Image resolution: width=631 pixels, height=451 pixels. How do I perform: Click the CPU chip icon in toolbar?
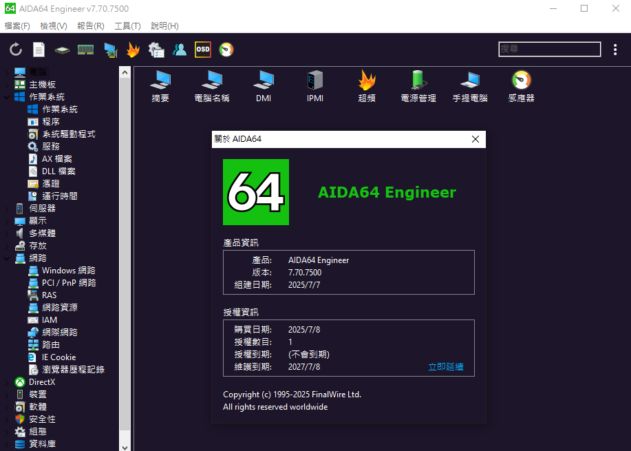(62, 50)
